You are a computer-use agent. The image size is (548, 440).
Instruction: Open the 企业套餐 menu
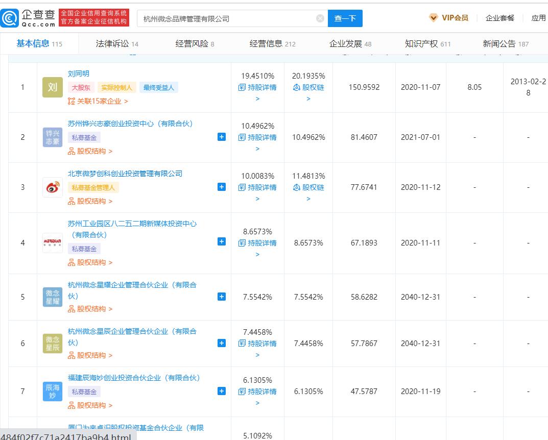pos(500,18)
